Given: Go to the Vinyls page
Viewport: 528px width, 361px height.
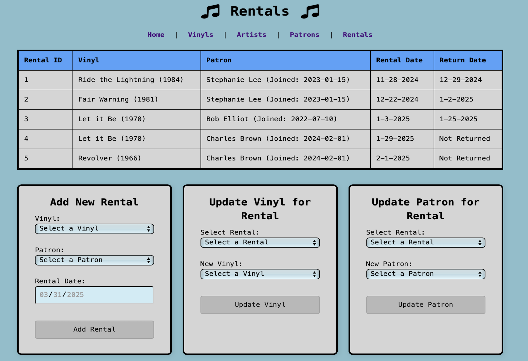Looking at the screenshot, I should (x=200, y=35).
